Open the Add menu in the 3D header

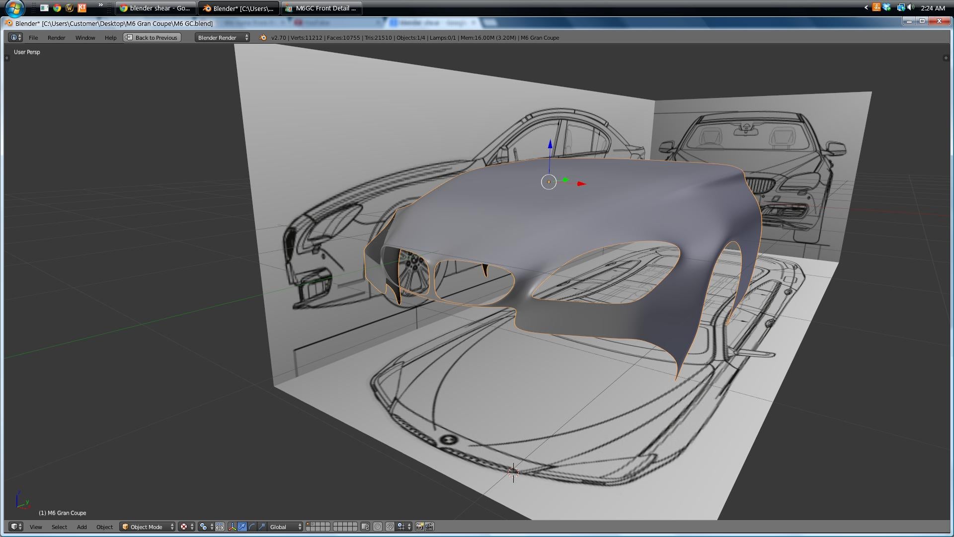point(81,527)
